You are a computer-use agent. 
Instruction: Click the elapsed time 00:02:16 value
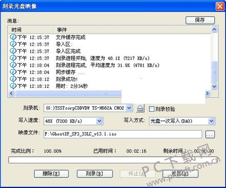click(137, 151)
